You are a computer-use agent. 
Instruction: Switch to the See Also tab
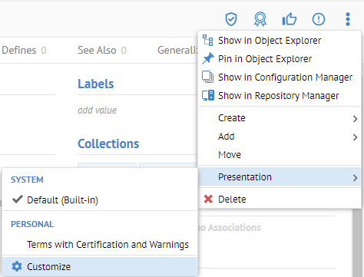[x=102, y=50]
